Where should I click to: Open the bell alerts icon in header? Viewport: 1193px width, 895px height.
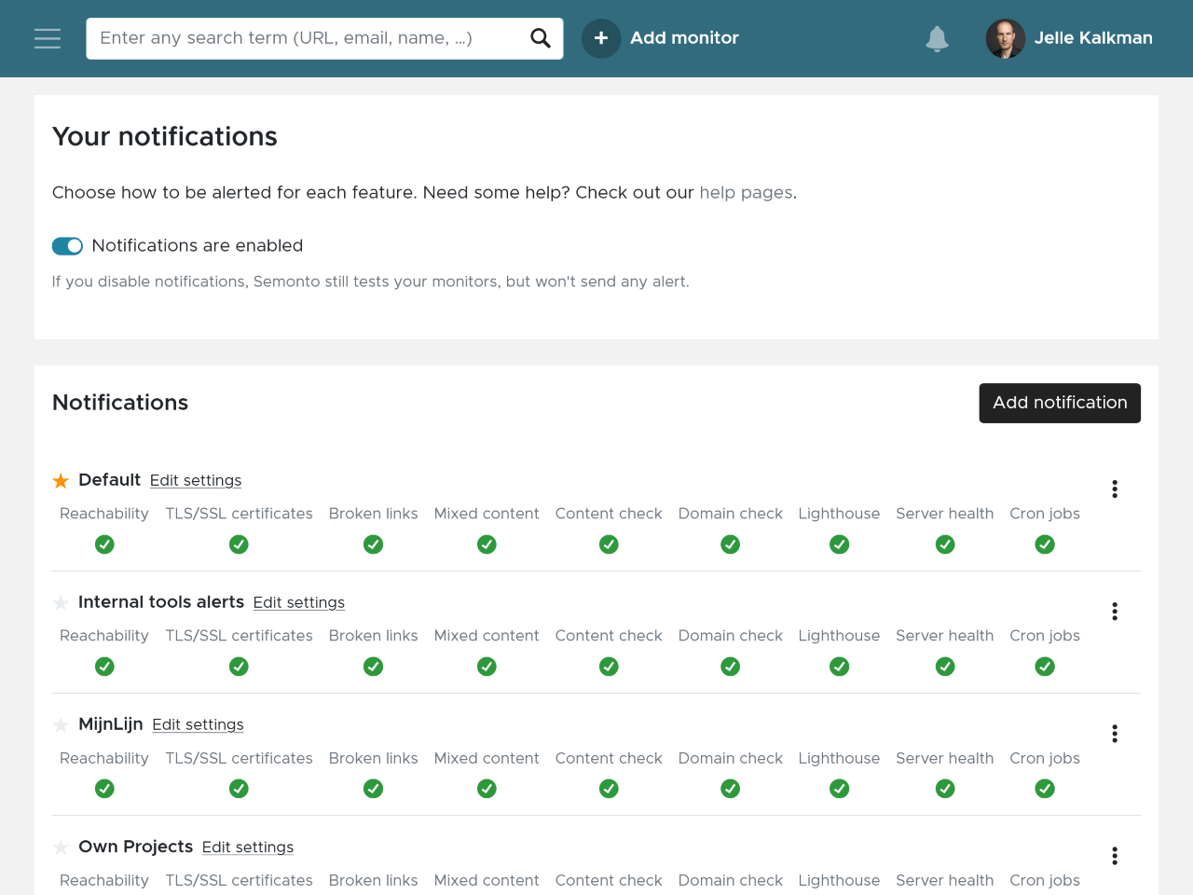[x=937, y=38]
